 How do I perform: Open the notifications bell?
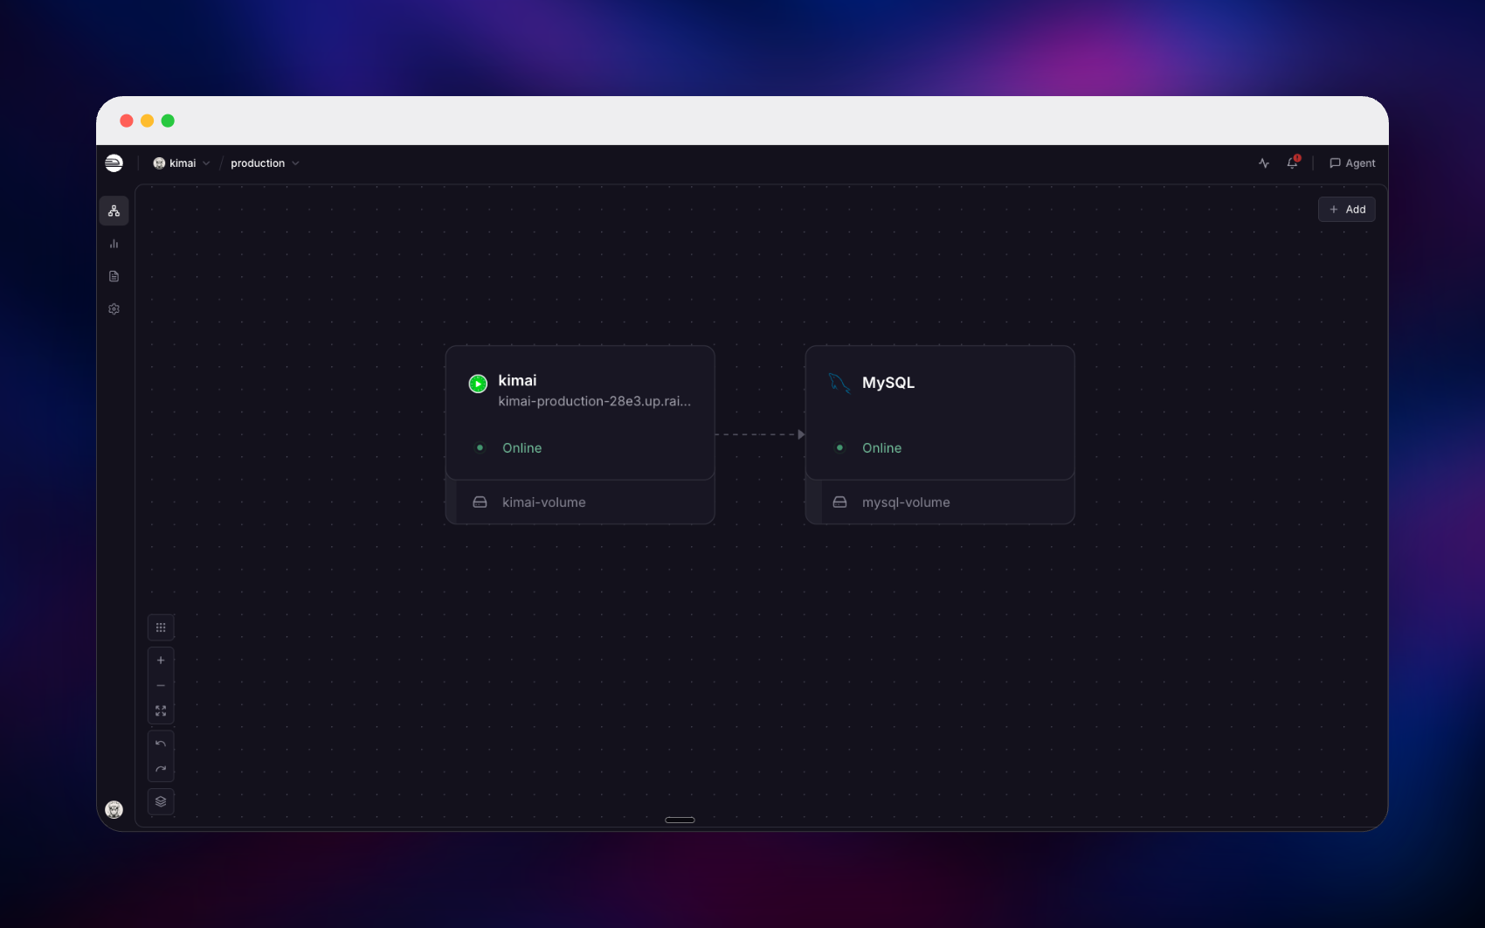click(x=1293, y=163)
